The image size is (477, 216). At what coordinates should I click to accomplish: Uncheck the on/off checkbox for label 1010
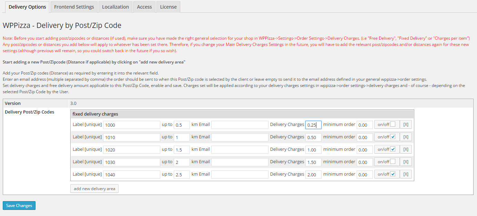pyautogui.click(x=393, y=137)
